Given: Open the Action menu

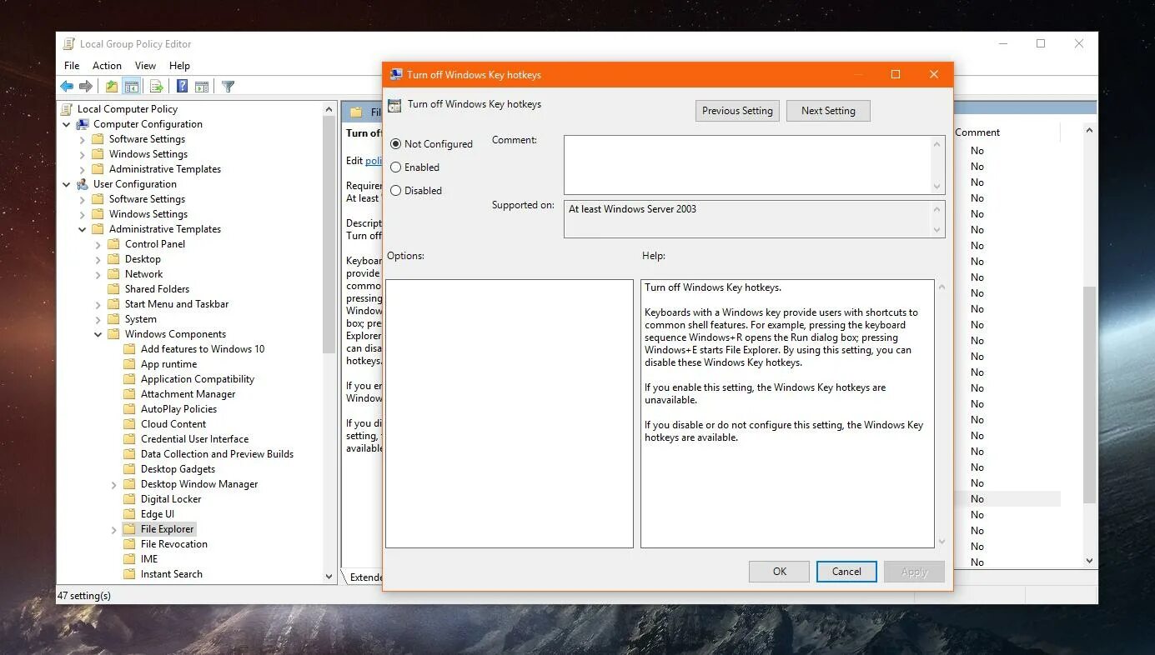Looking at the screenshot, I should pyautogui.click(x=107, y=65).
